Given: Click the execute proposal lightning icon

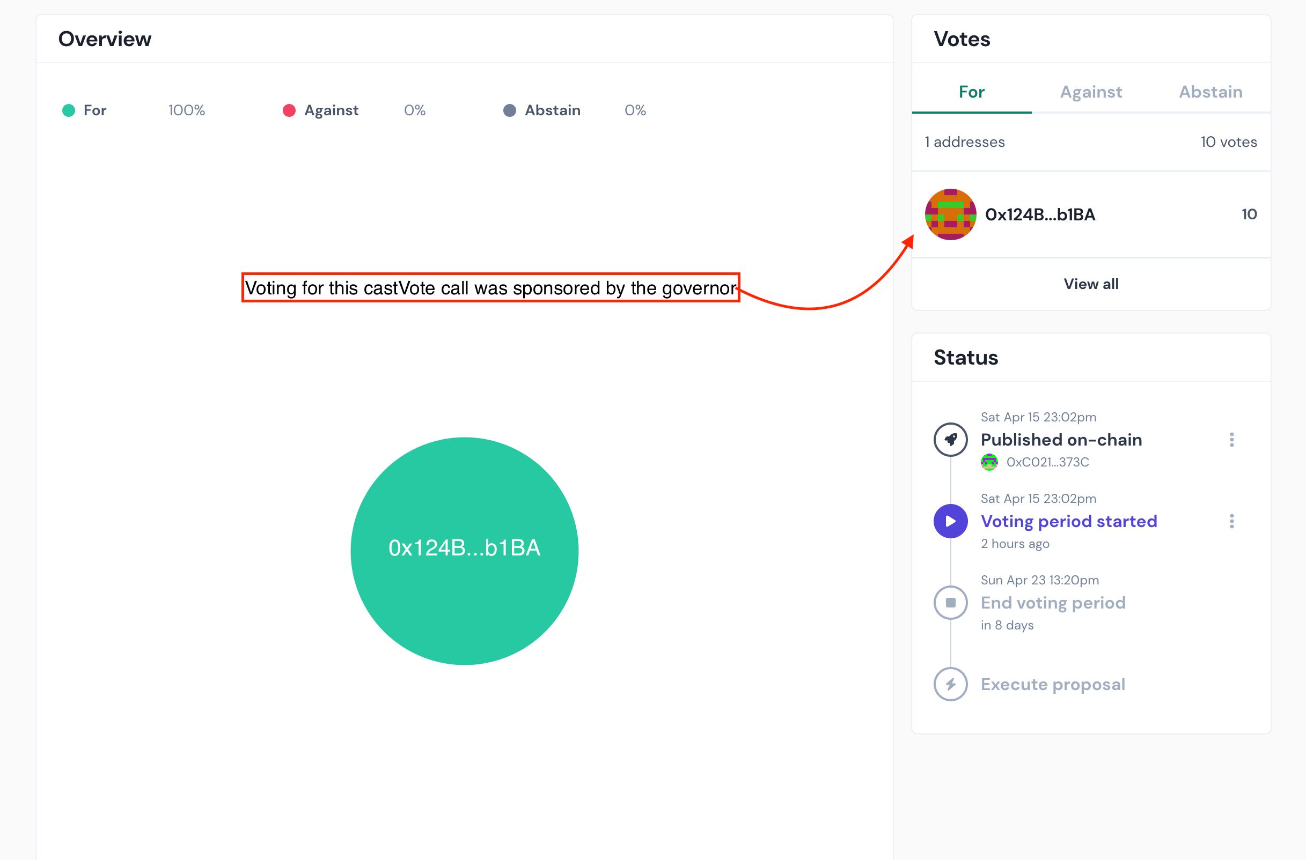Looking at the screenshot, I should [x=950, y=684].
